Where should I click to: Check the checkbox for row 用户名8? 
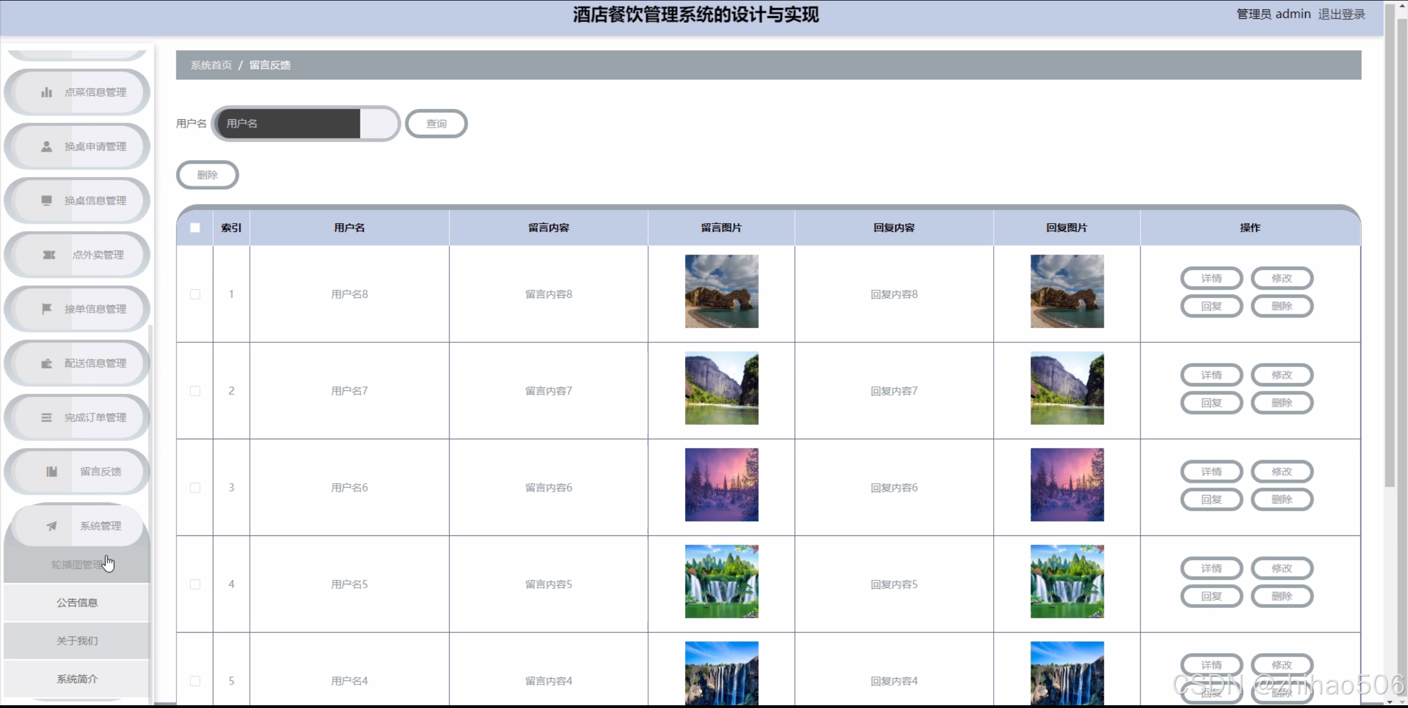[195, 294]
